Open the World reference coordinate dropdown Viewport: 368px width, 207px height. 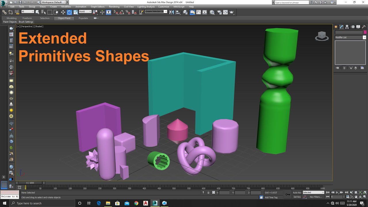click(x=85, y=12)
